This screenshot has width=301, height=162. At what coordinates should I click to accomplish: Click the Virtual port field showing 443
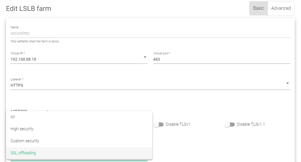point(222,60)
